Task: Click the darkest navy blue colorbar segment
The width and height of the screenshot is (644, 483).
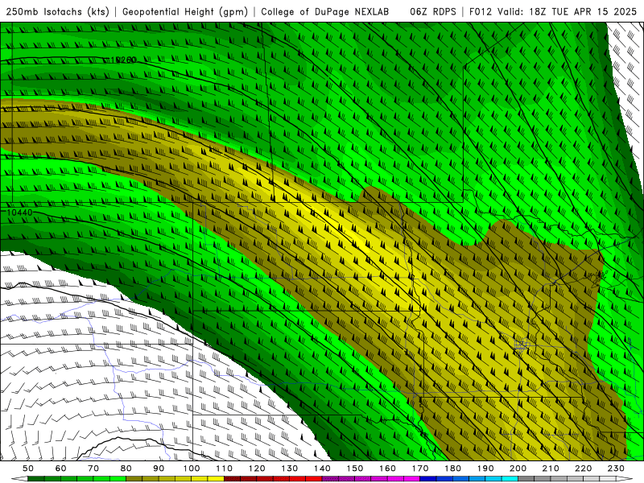Action: click(428, 479)
